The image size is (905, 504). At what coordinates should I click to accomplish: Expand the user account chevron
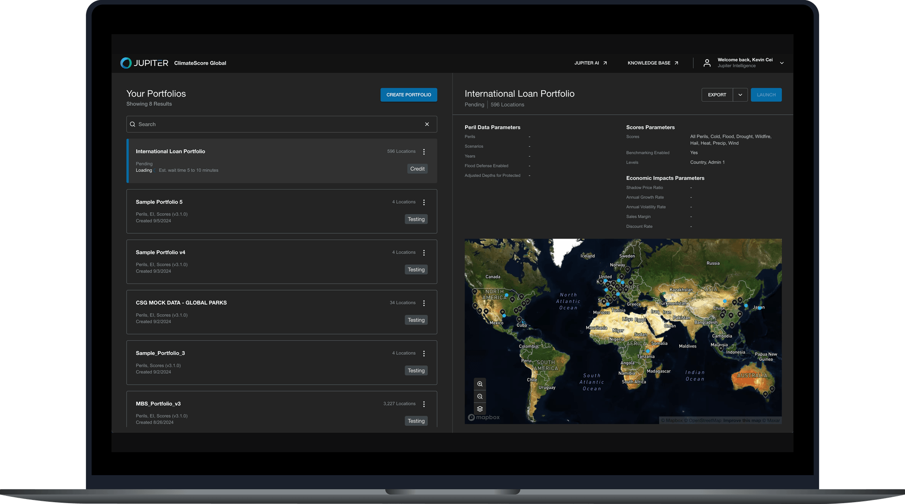[781, 63]
